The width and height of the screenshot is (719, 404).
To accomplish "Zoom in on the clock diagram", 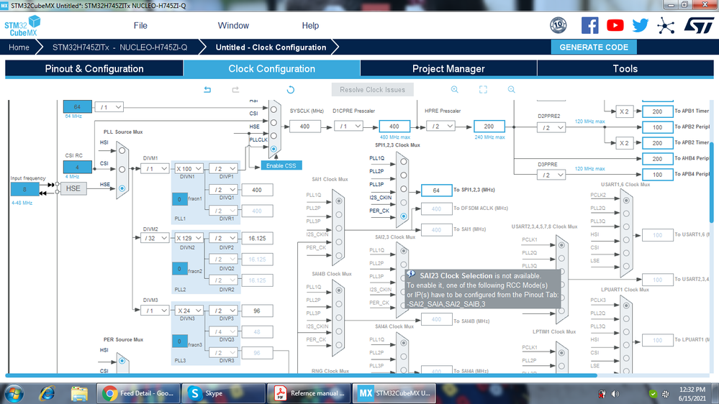I will 454,90.
